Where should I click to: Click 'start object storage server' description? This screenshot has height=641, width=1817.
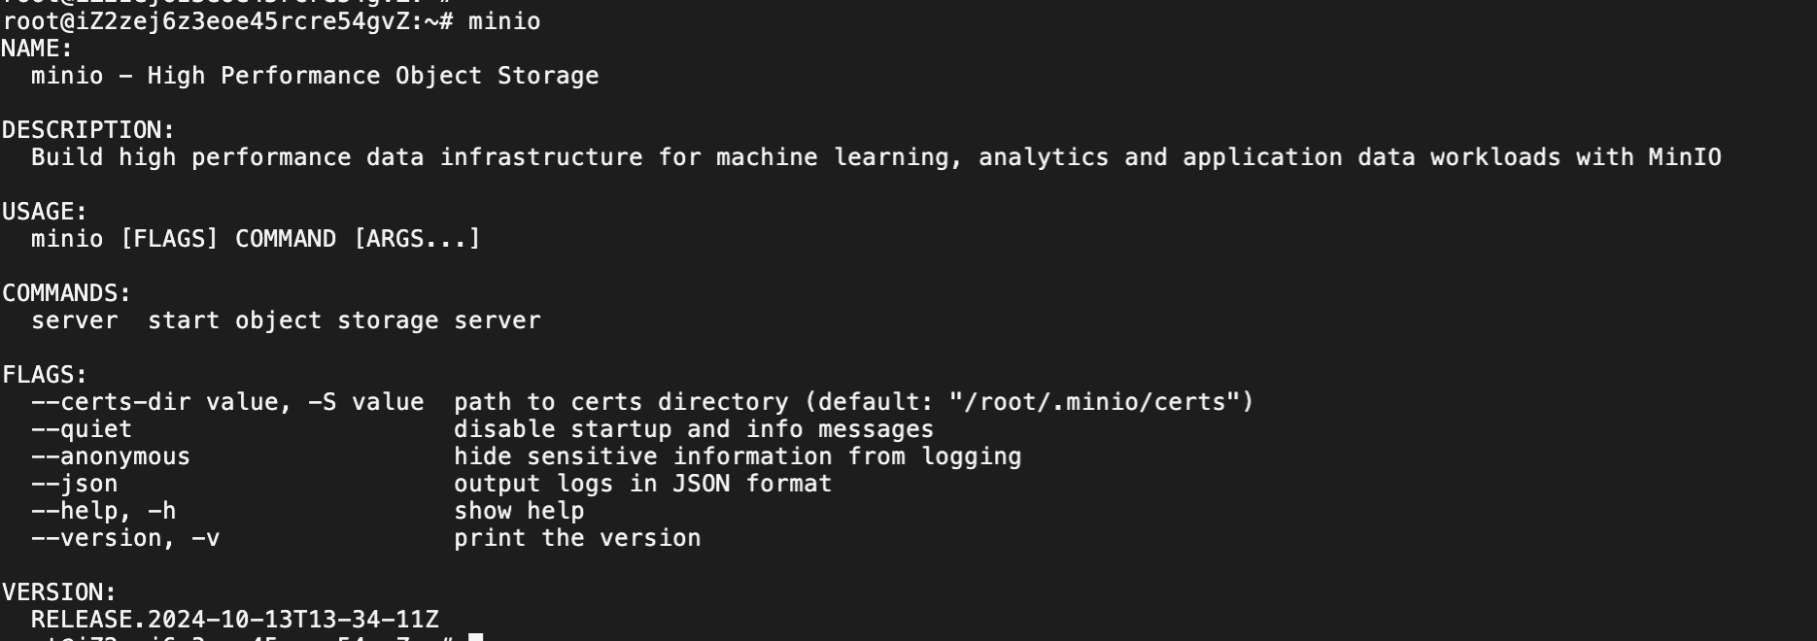pos(344,320)
